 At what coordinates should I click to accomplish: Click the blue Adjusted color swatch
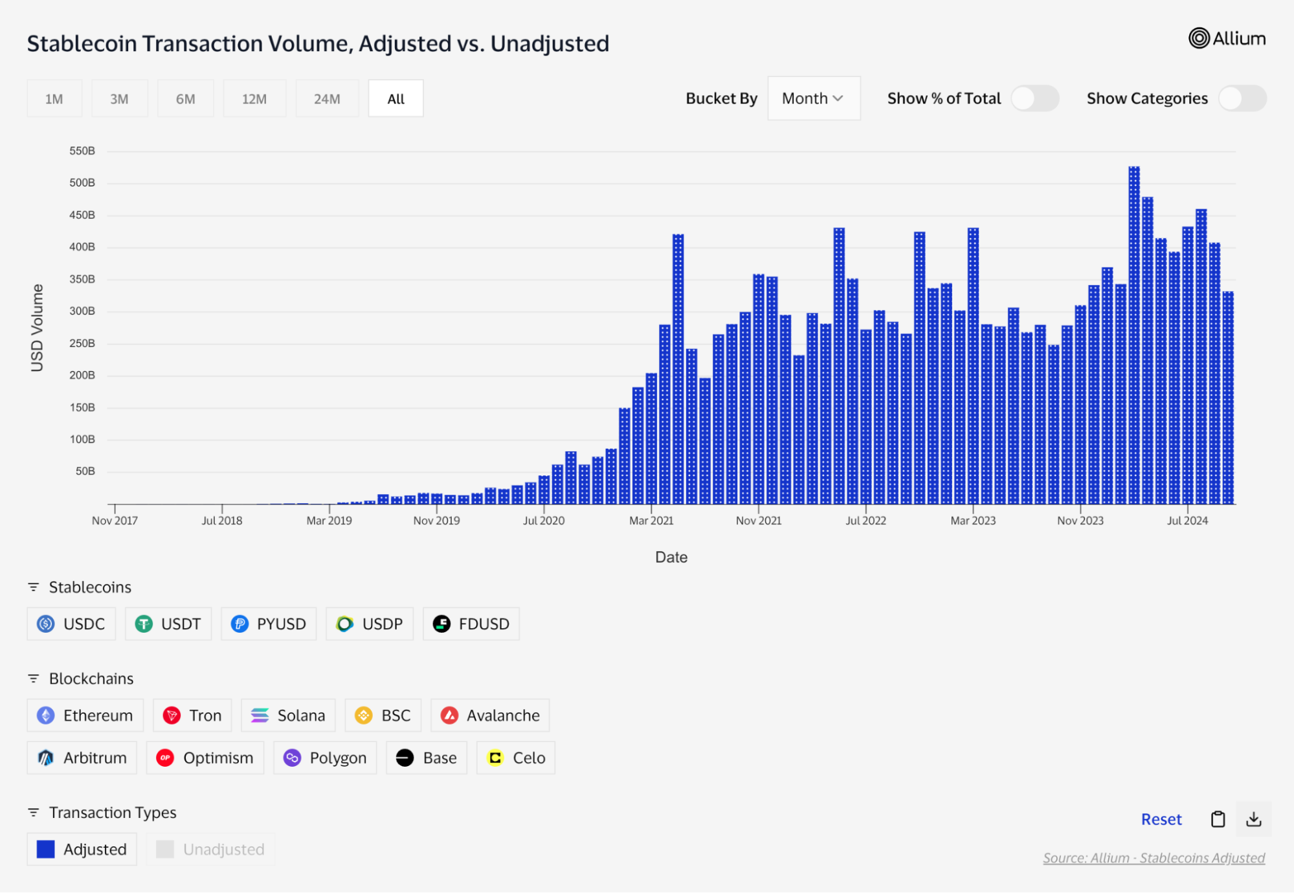(46, 849)
